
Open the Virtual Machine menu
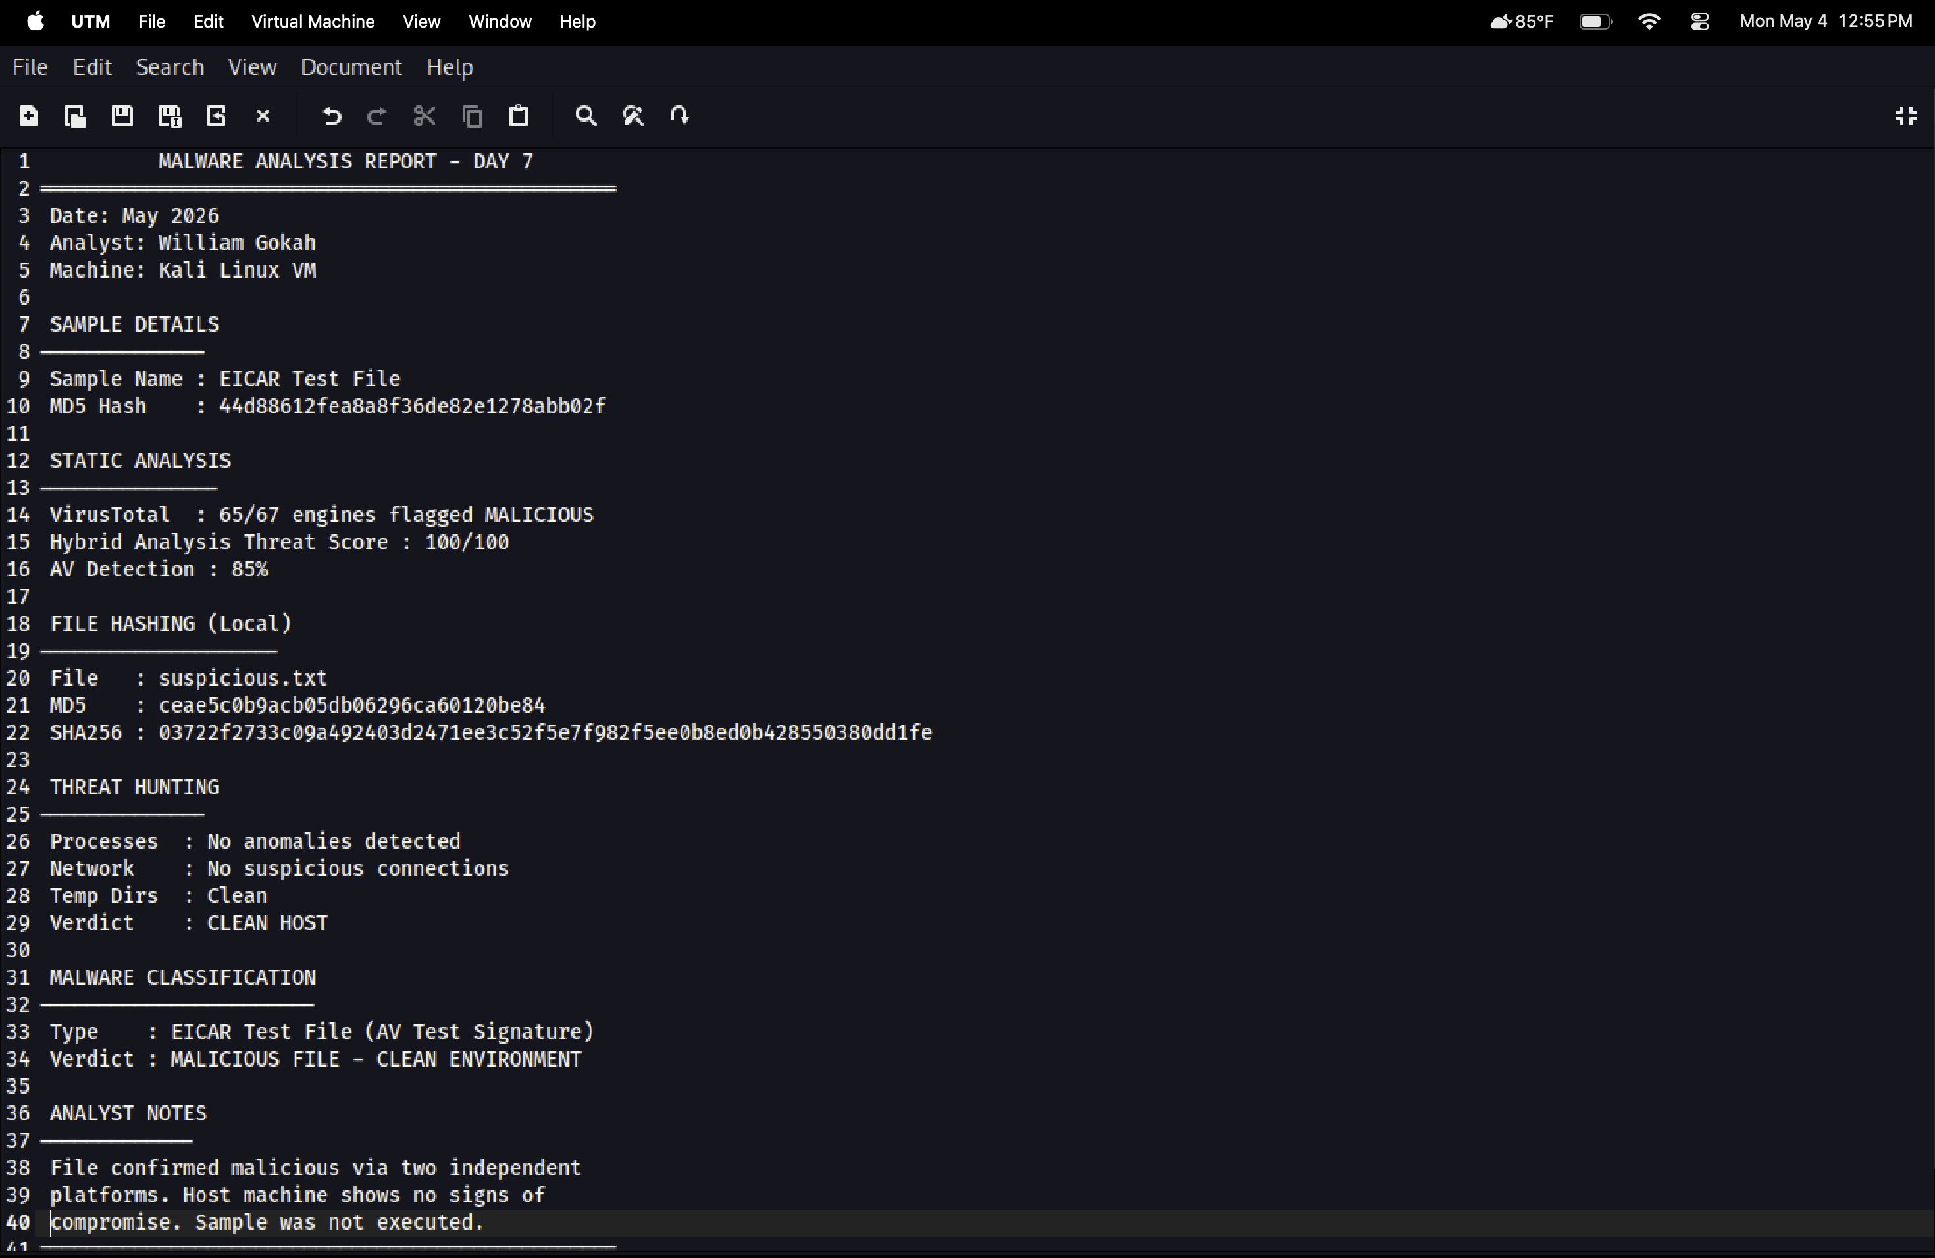click(x=312, y=22)
